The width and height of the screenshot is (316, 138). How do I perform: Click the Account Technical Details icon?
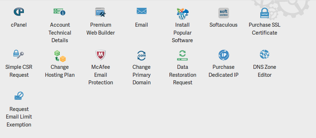tap(59, 12)
